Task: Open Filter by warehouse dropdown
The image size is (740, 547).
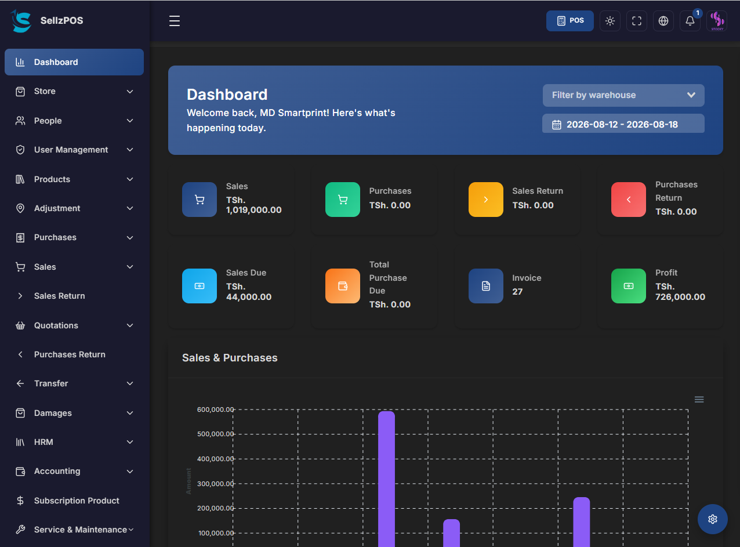Action: [623, 95]
